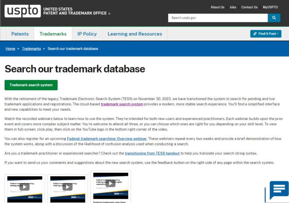Click the magnifying glass search button
The image size is (289, 203).
(274, 18)
